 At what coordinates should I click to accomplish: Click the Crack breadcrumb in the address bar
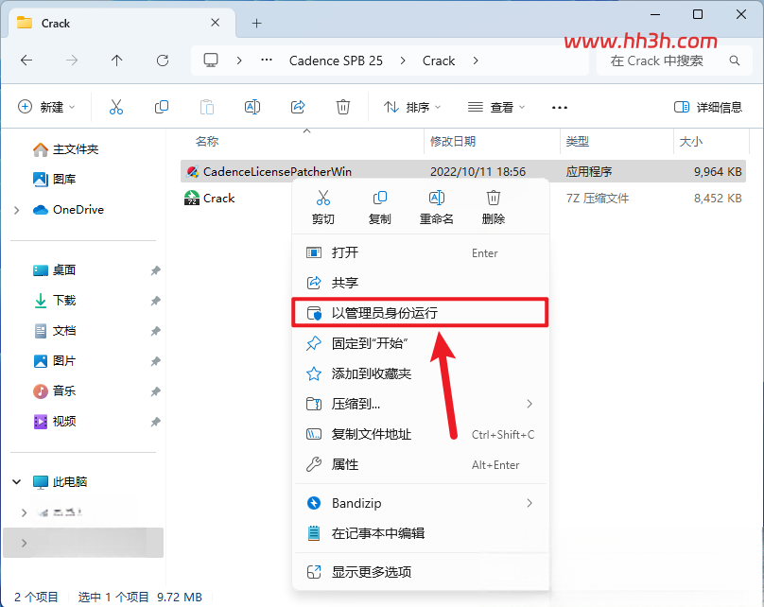tap(439, 61)
